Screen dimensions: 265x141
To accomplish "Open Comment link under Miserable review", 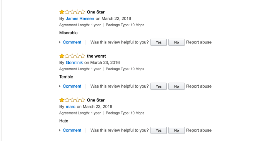I will (72, 42).
